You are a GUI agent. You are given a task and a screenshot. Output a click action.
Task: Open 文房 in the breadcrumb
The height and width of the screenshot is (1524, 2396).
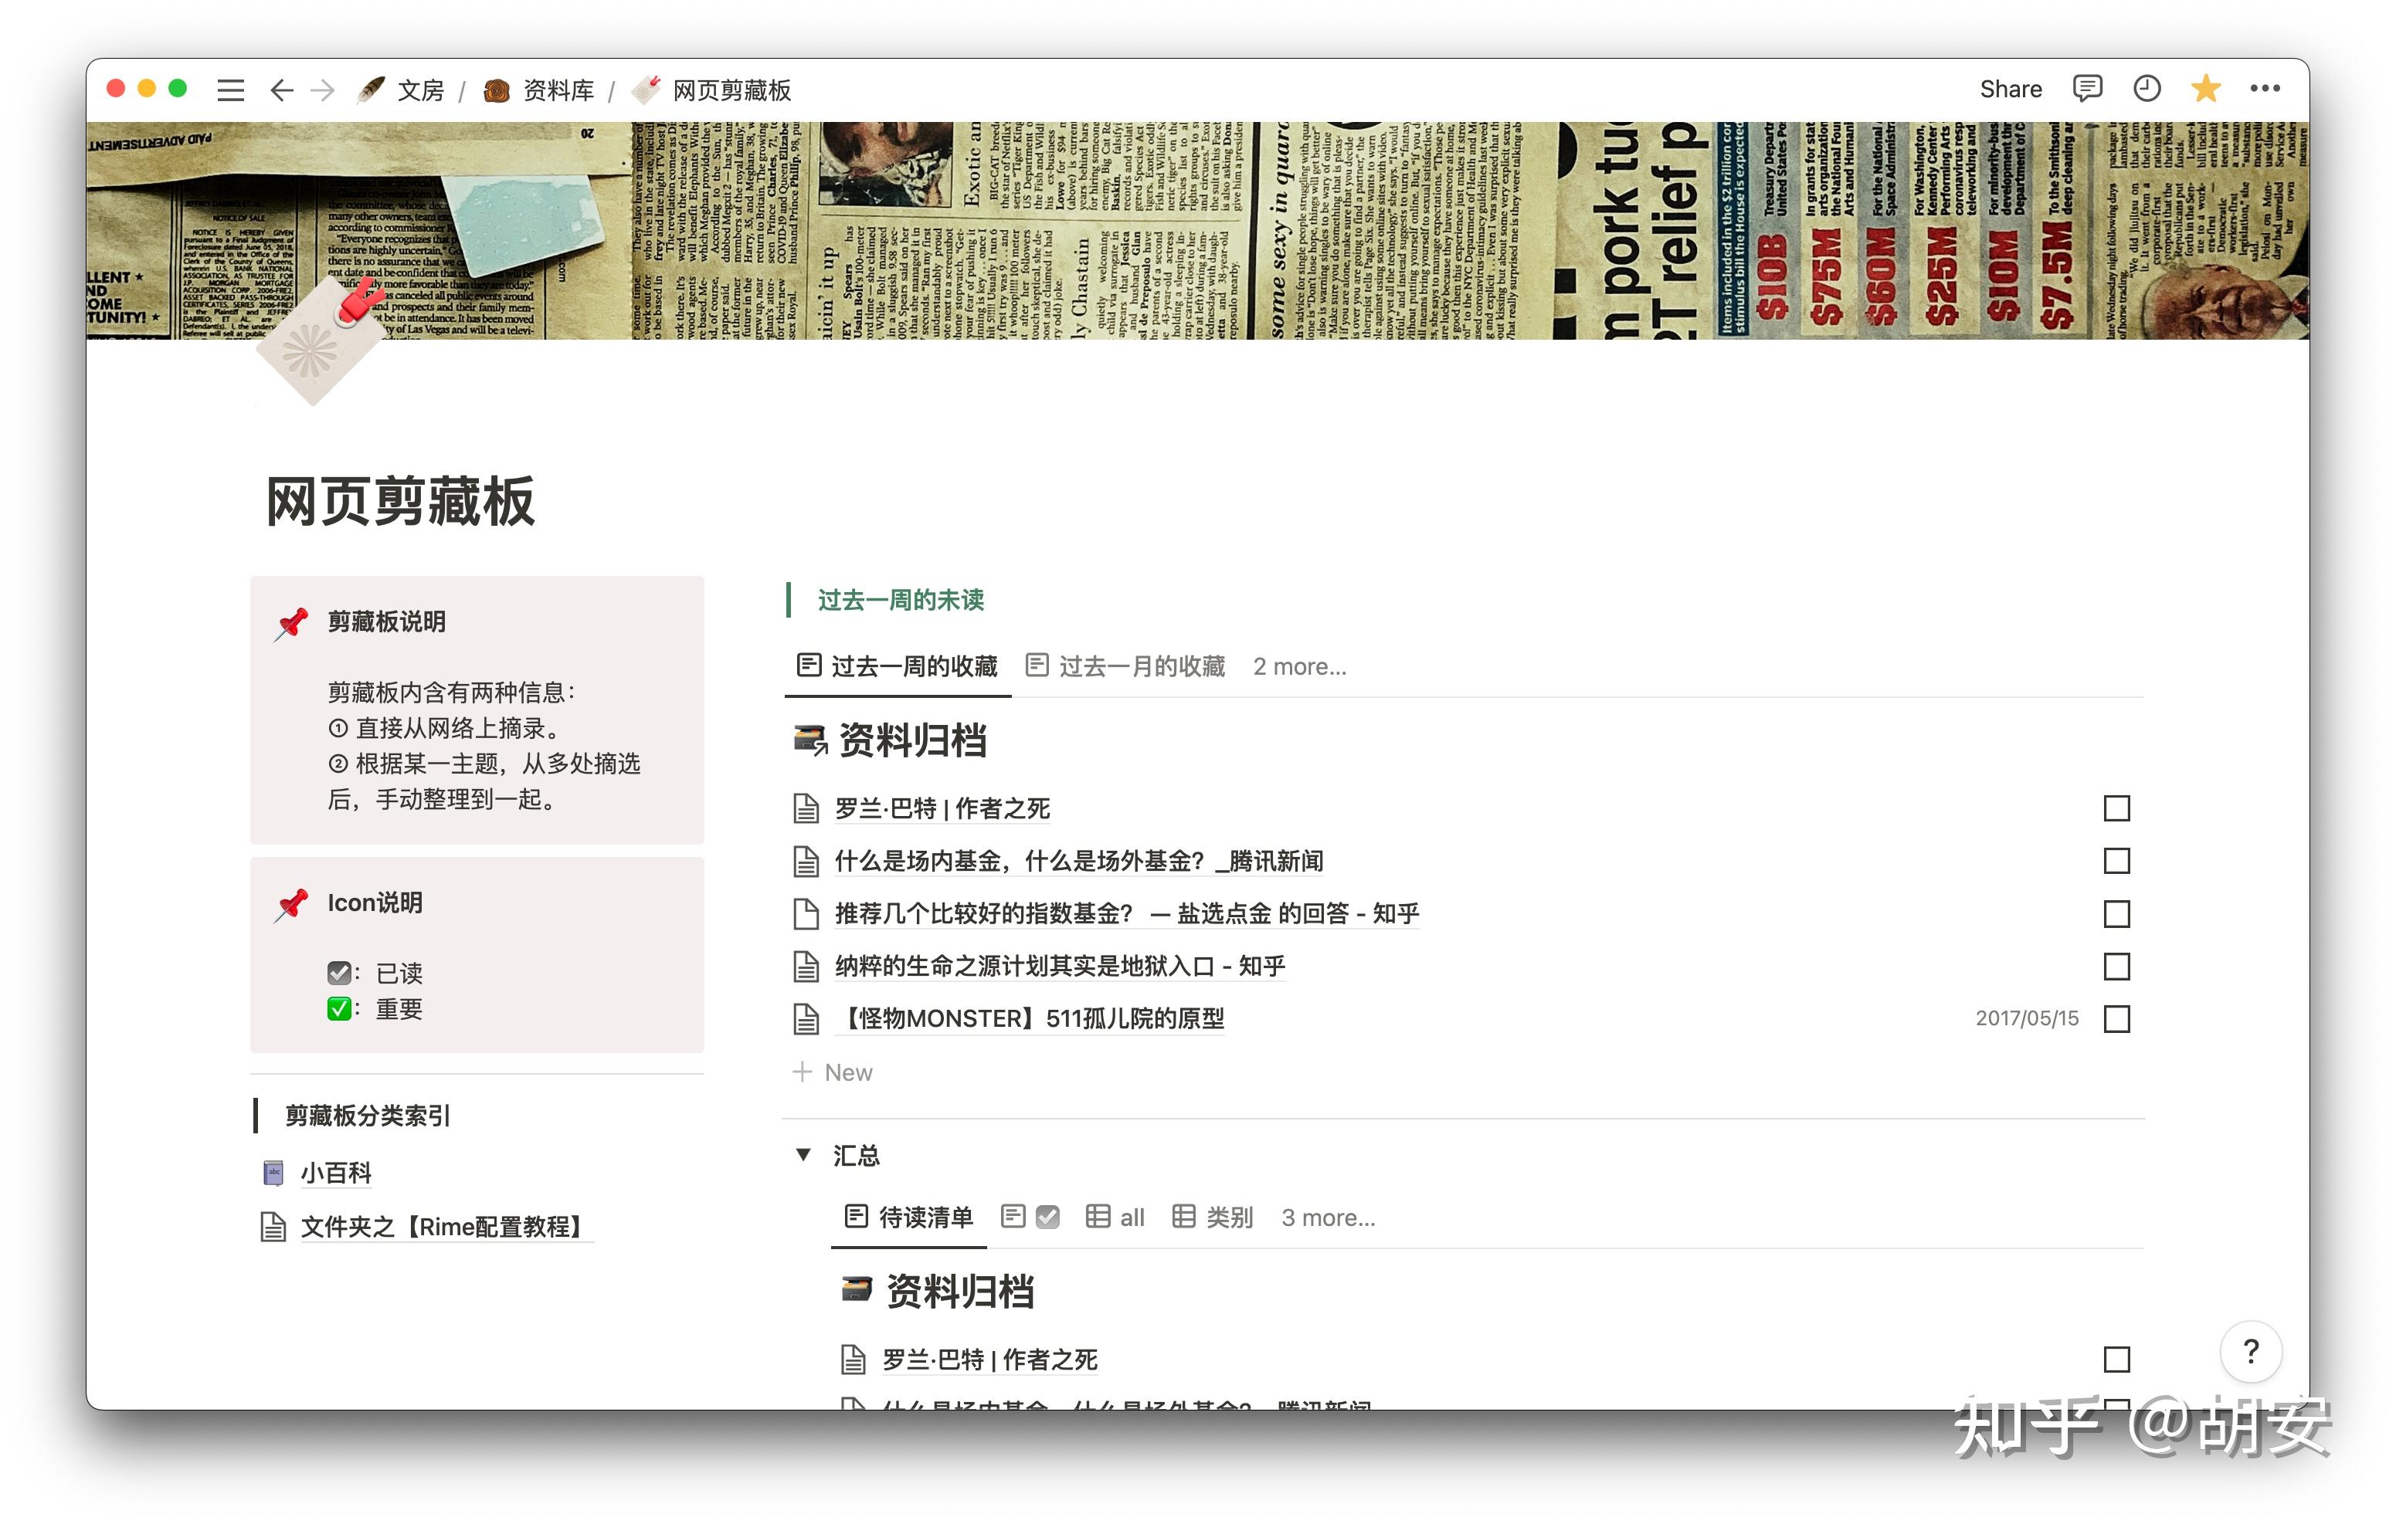coord(420,90)
